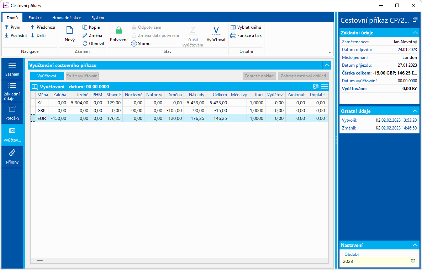The height and width of the screenshot is (270, 422).
Task: Select the EUR row in the grid
Action: [x=42, y=119]
